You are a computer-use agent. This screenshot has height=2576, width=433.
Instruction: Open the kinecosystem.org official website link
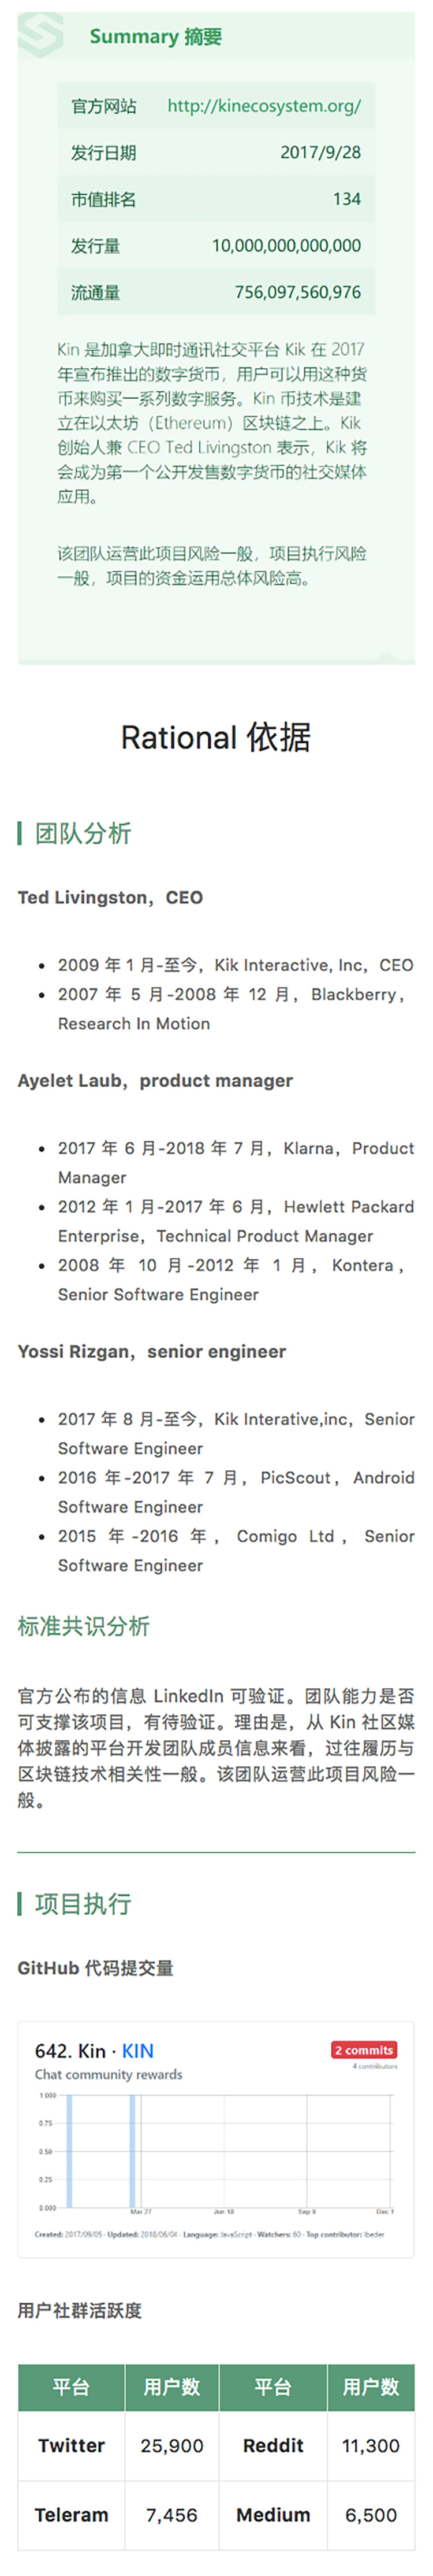264,106
